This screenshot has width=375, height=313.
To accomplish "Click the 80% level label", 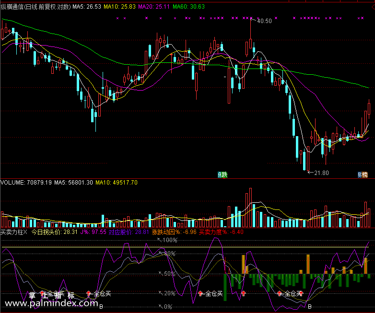I will 170,254.
